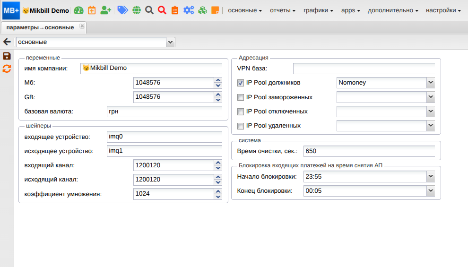Open the настройки menu
Viewport: 468px width, 267px height.
coord(443,10)
